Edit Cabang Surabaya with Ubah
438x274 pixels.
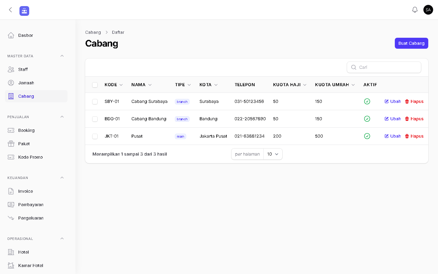[393, 101]
